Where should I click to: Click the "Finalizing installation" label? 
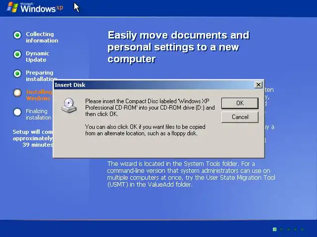(39, 114)
